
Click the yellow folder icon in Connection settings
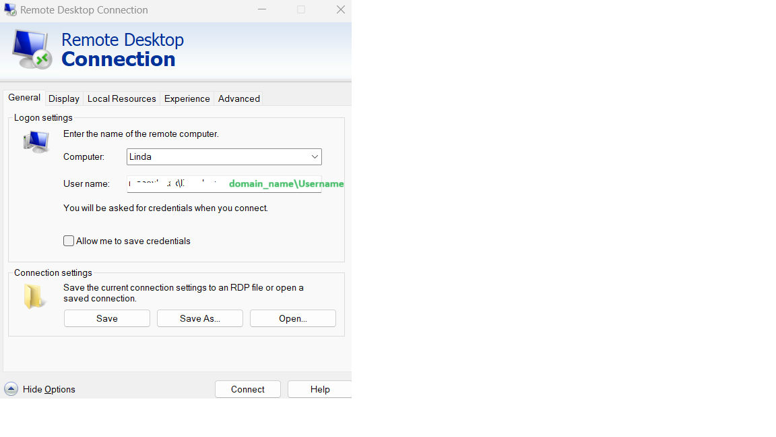(34, 295)
